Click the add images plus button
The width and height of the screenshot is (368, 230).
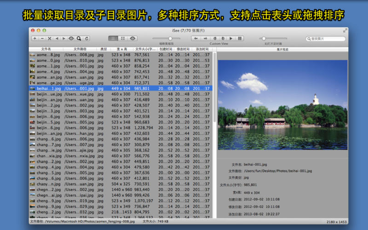pos(35,39)
